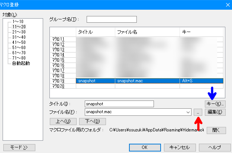This screenshot has width=232, height=153.
Task: Click the グループ名 input field
Action: [112, 19]
